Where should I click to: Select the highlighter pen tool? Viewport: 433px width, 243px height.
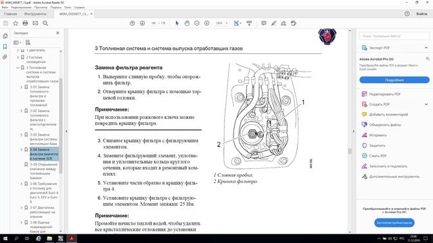tap(273, 24)
